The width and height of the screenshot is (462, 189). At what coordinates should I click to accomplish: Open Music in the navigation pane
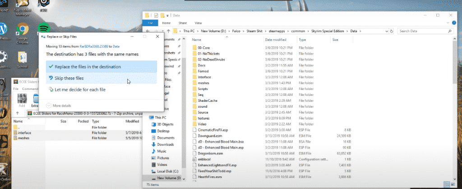[x=162, y=151]
